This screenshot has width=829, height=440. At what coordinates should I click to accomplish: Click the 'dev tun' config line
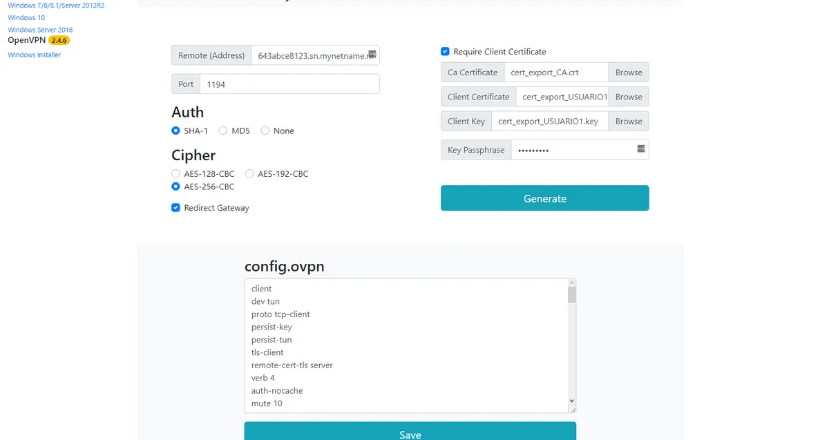coord(265,302)
